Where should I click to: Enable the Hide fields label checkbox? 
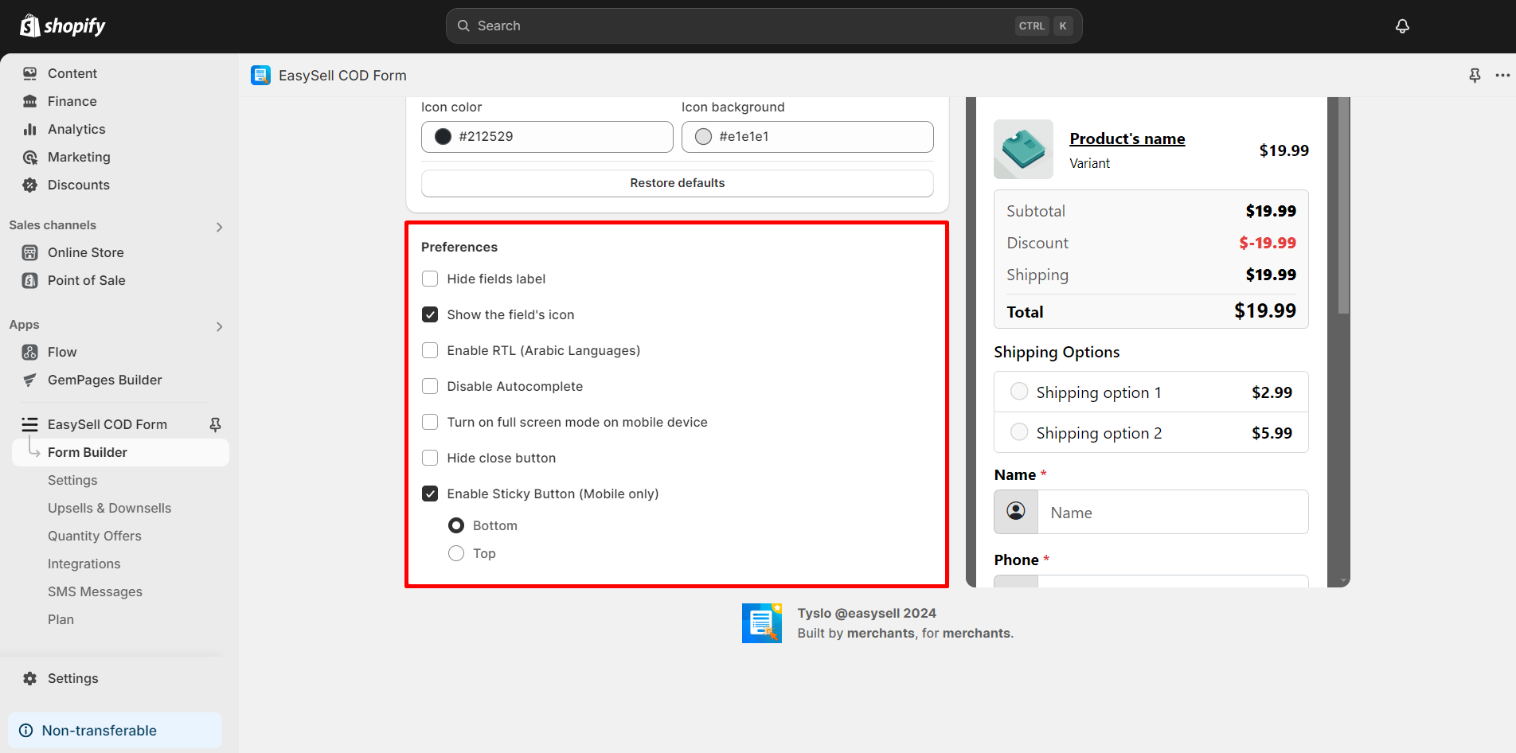point(430,279)
